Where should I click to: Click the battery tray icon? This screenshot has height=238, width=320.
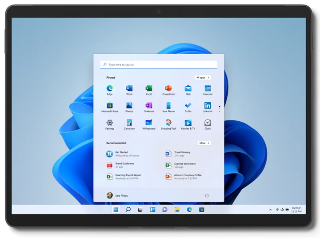(287, 210)
